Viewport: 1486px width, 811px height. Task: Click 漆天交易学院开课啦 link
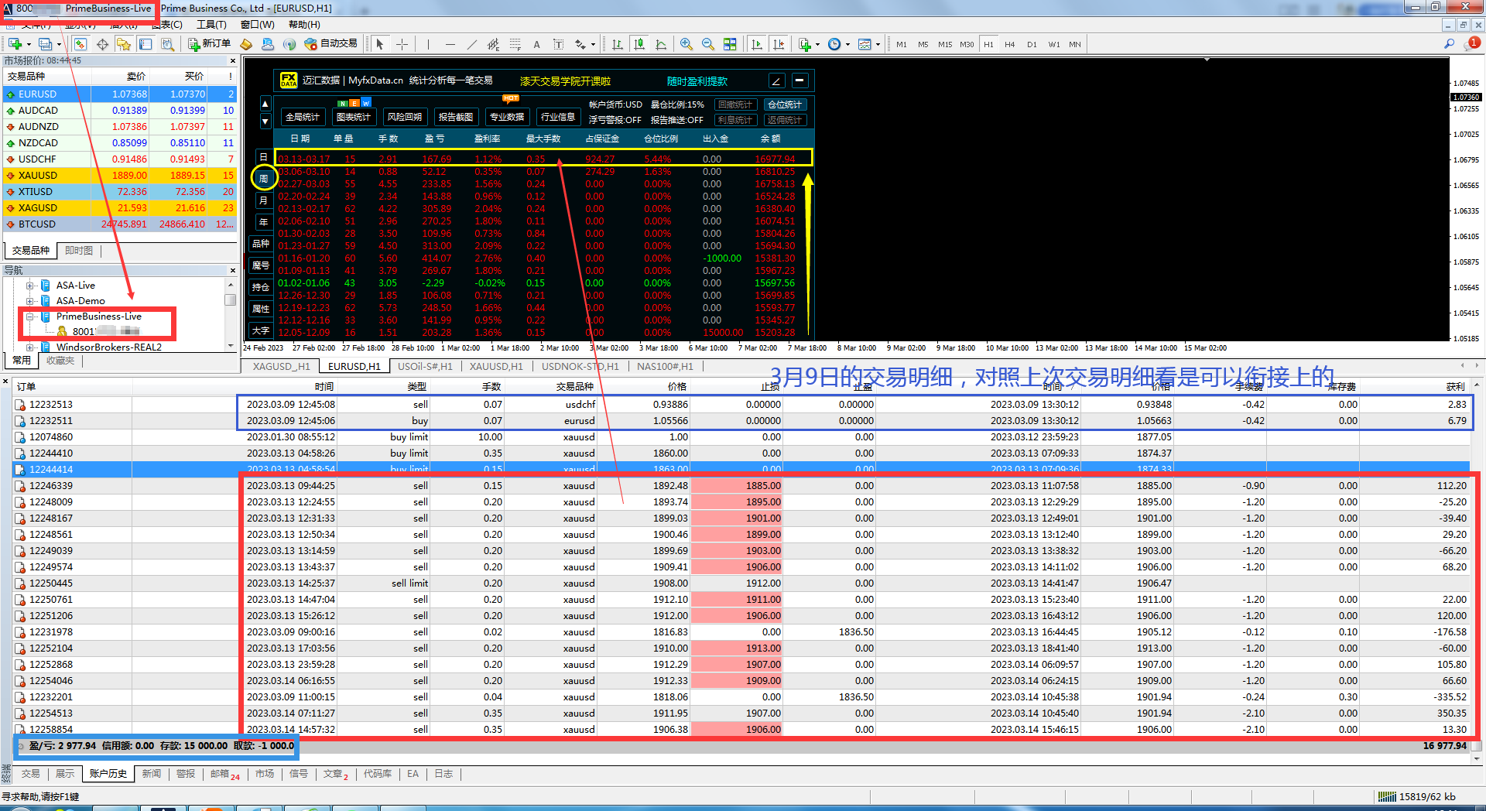565,80
